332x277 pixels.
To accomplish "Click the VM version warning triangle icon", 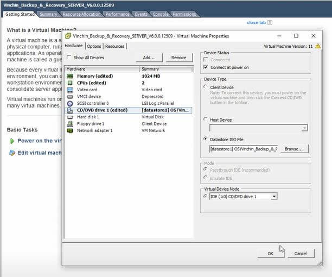I will 318,46.
